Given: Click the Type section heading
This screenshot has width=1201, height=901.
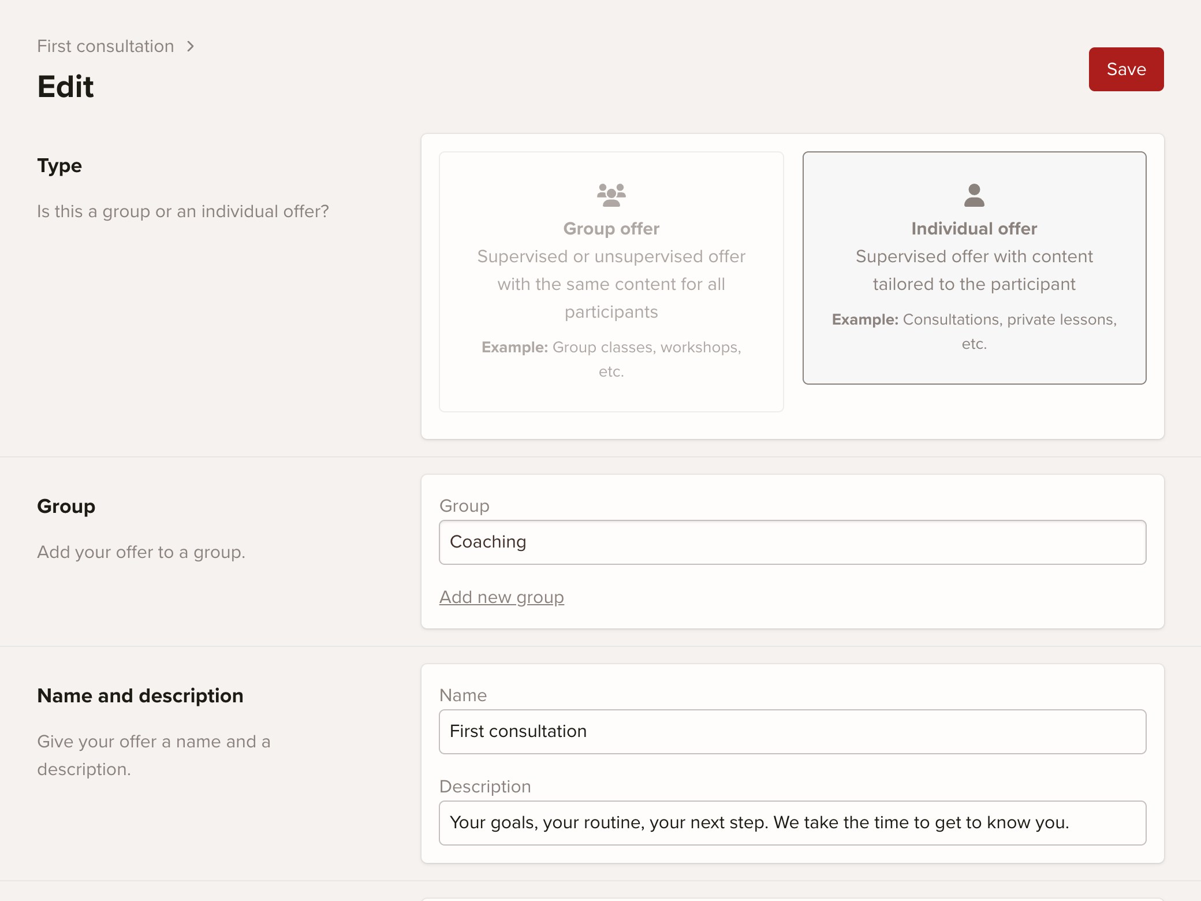Looking at the screenshot, I should click(59, 166).
